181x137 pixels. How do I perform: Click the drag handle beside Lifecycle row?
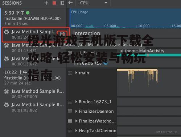click(70, 53)
